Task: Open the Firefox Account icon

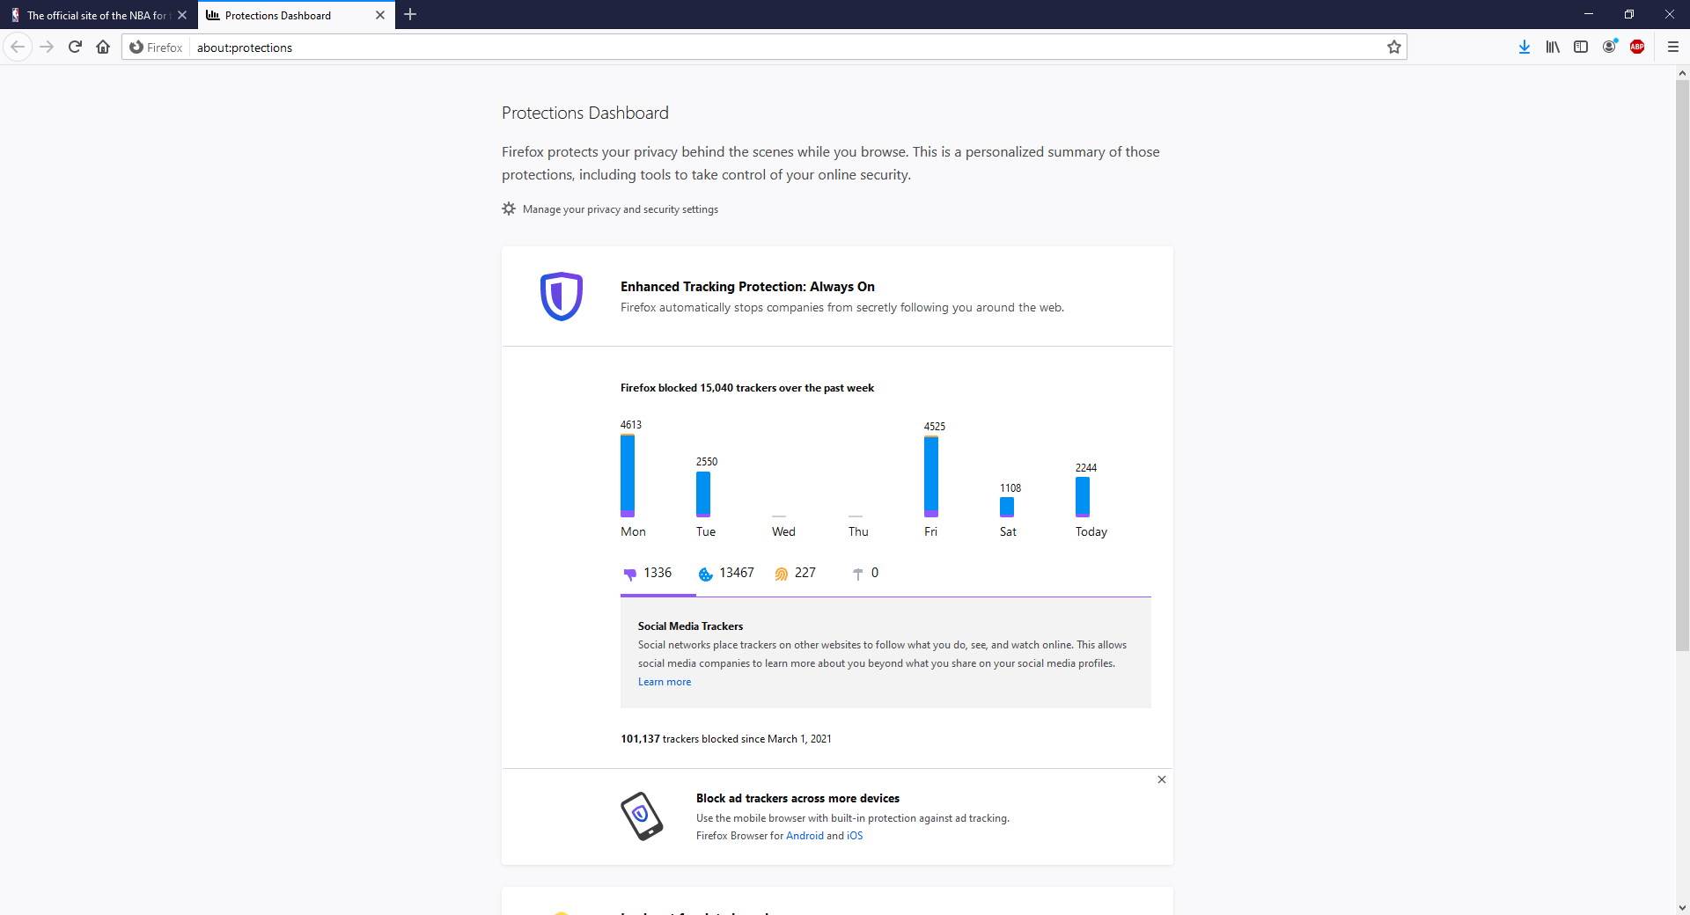Action: 1609,48
